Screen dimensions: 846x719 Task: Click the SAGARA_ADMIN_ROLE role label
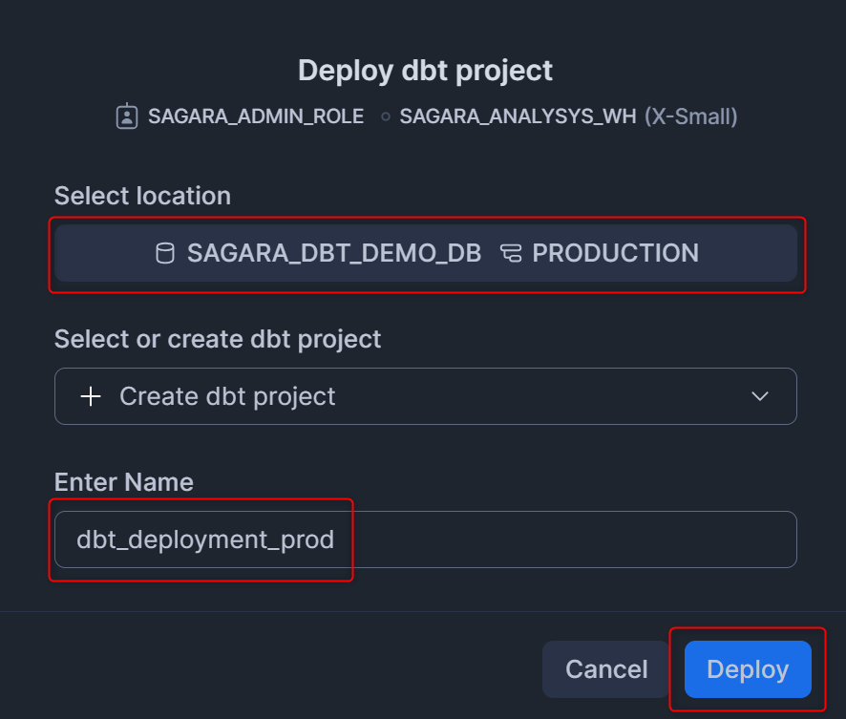(256, 116)
